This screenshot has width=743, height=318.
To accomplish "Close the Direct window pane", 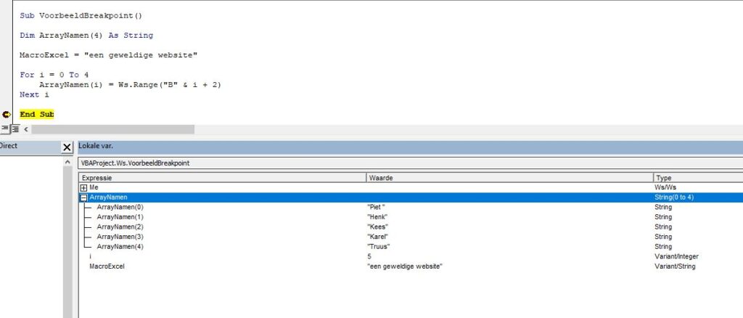I will (67, 147).
